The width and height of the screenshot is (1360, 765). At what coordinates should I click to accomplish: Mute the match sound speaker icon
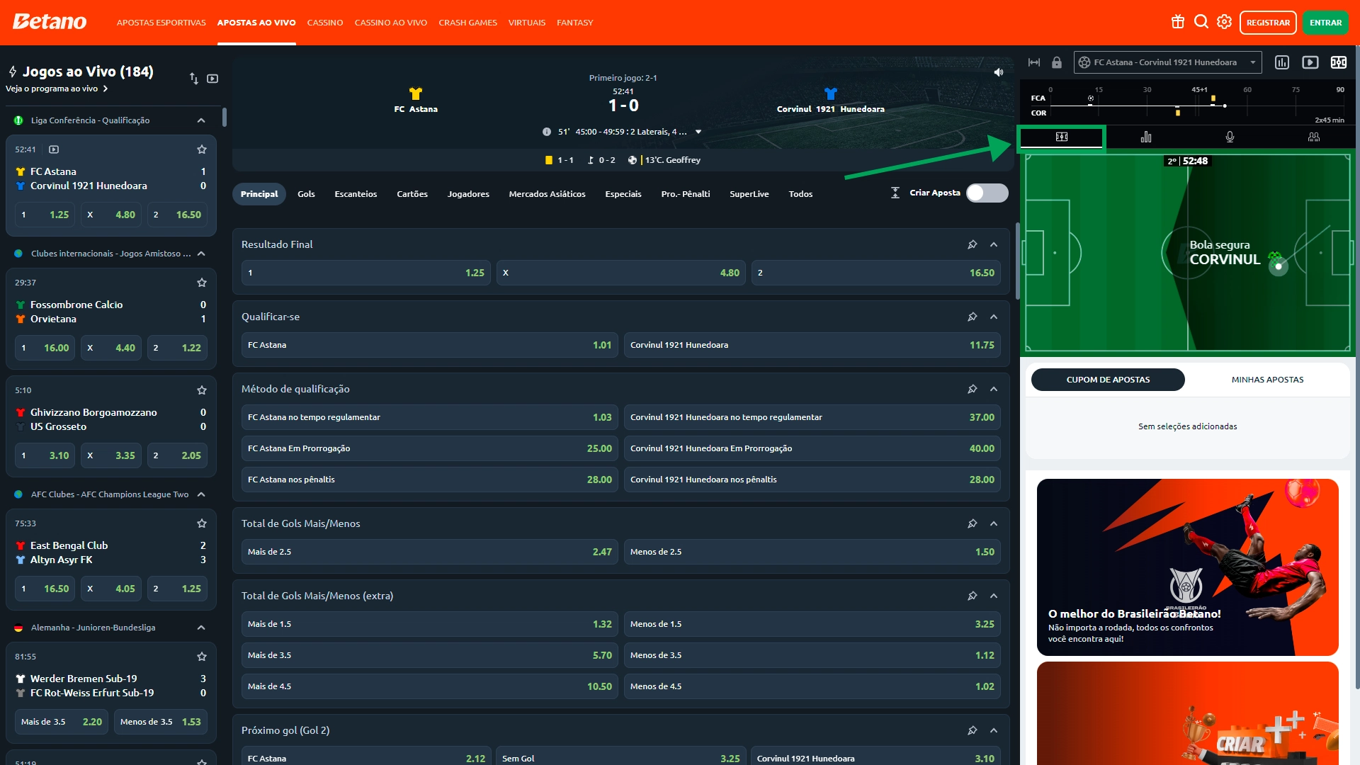pos(999,72)
